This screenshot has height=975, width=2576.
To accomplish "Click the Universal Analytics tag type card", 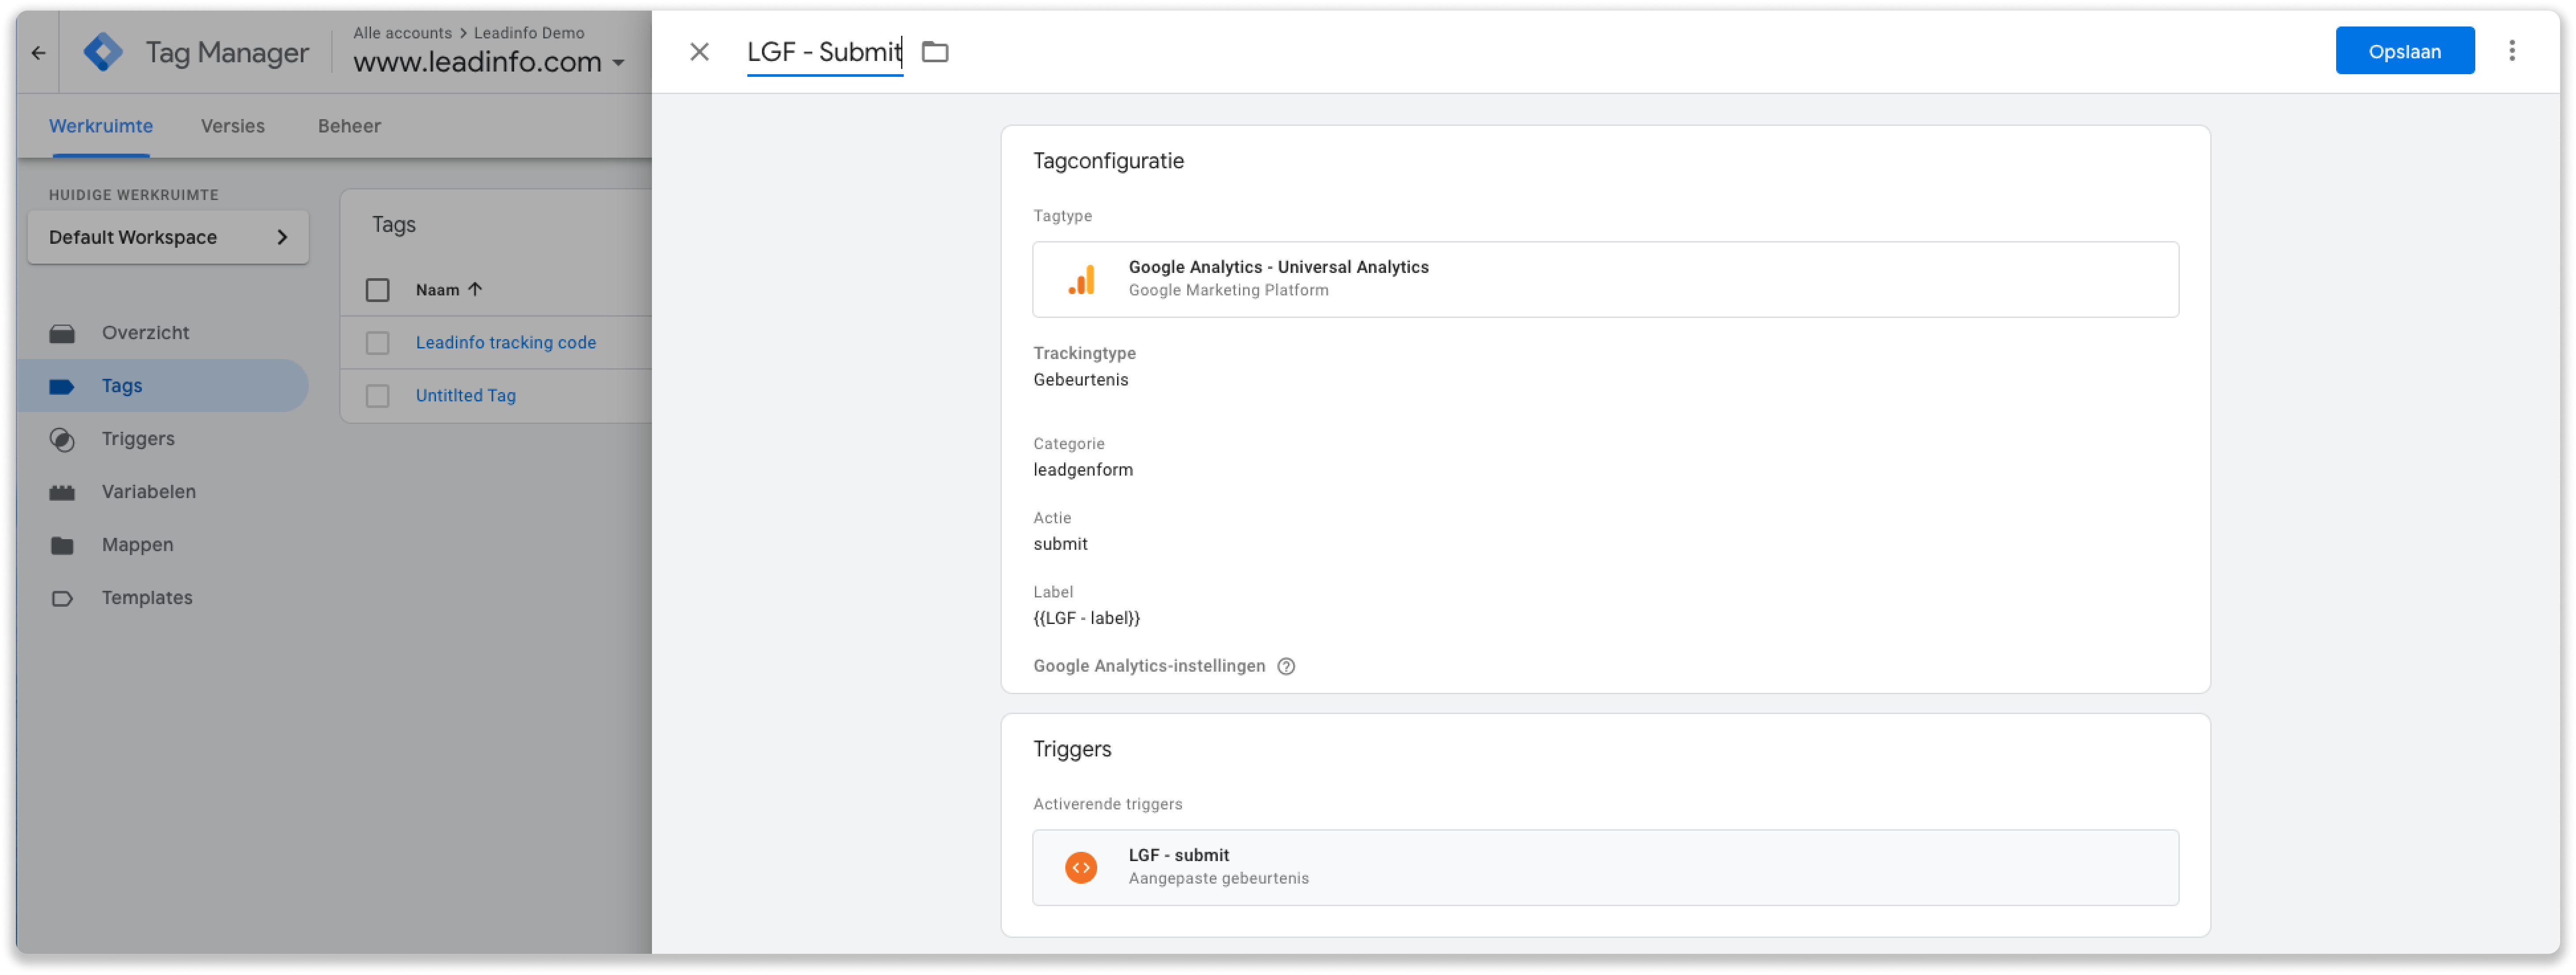I will [1605, 279].
